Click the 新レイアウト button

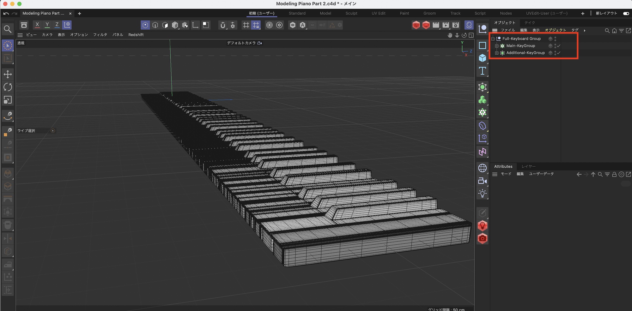606,13
